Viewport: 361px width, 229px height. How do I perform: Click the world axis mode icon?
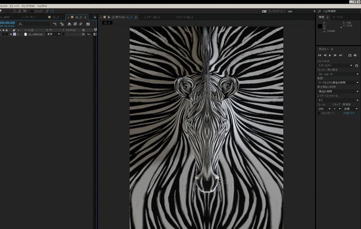[19, 11]
